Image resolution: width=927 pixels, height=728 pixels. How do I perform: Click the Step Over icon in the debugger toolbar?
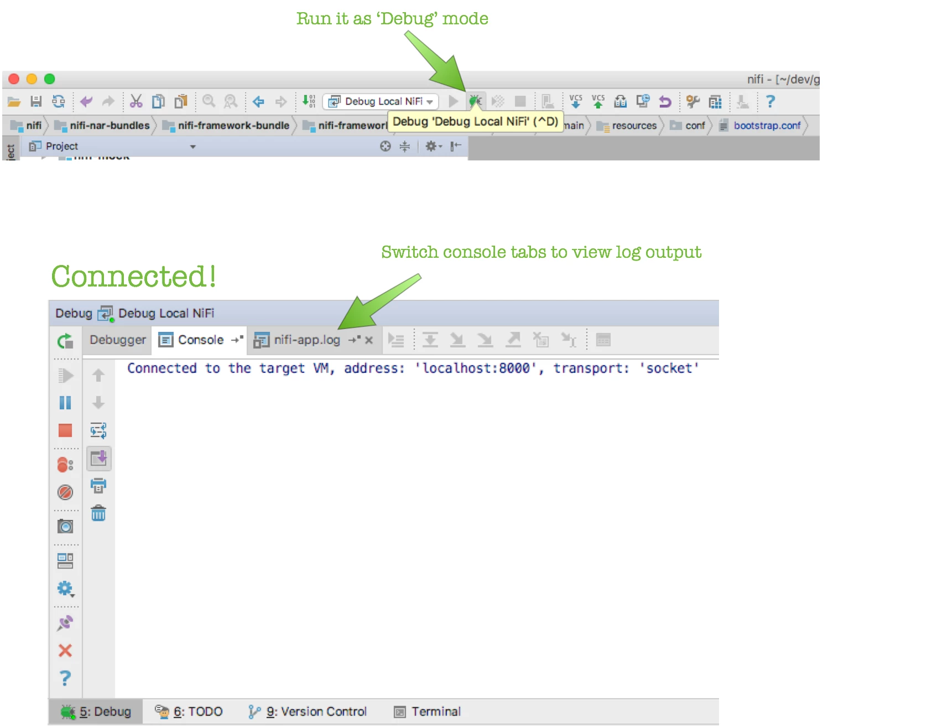pyautogui.click(x=430, y=340)
